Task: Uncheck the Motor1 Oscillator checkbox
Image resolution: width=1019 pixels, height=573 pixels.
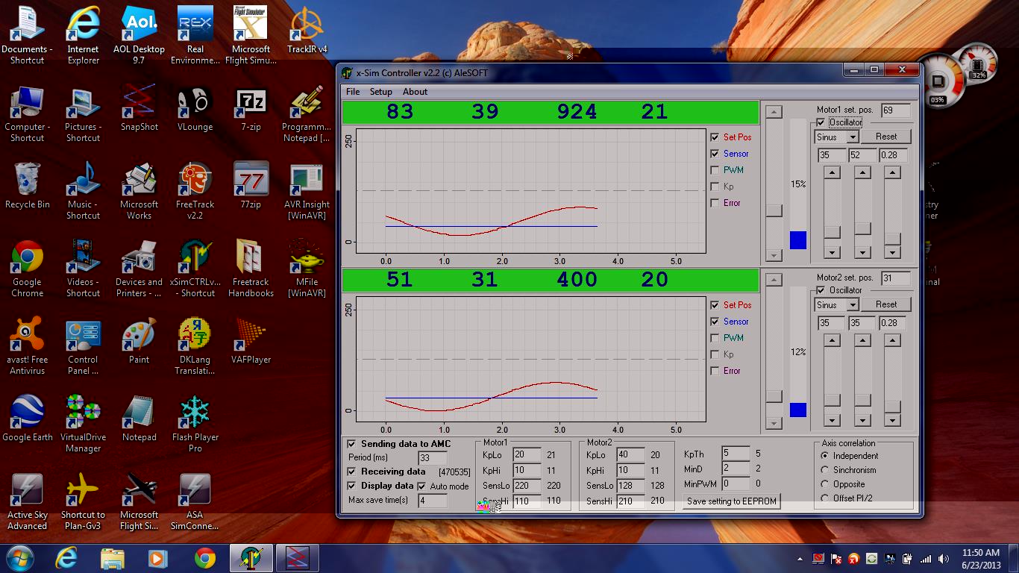Action: [x=821, y=122]
